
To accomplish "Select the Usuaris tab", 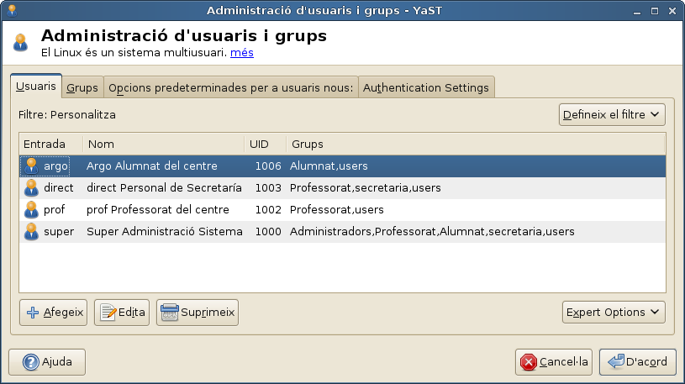I will [36, 87].
